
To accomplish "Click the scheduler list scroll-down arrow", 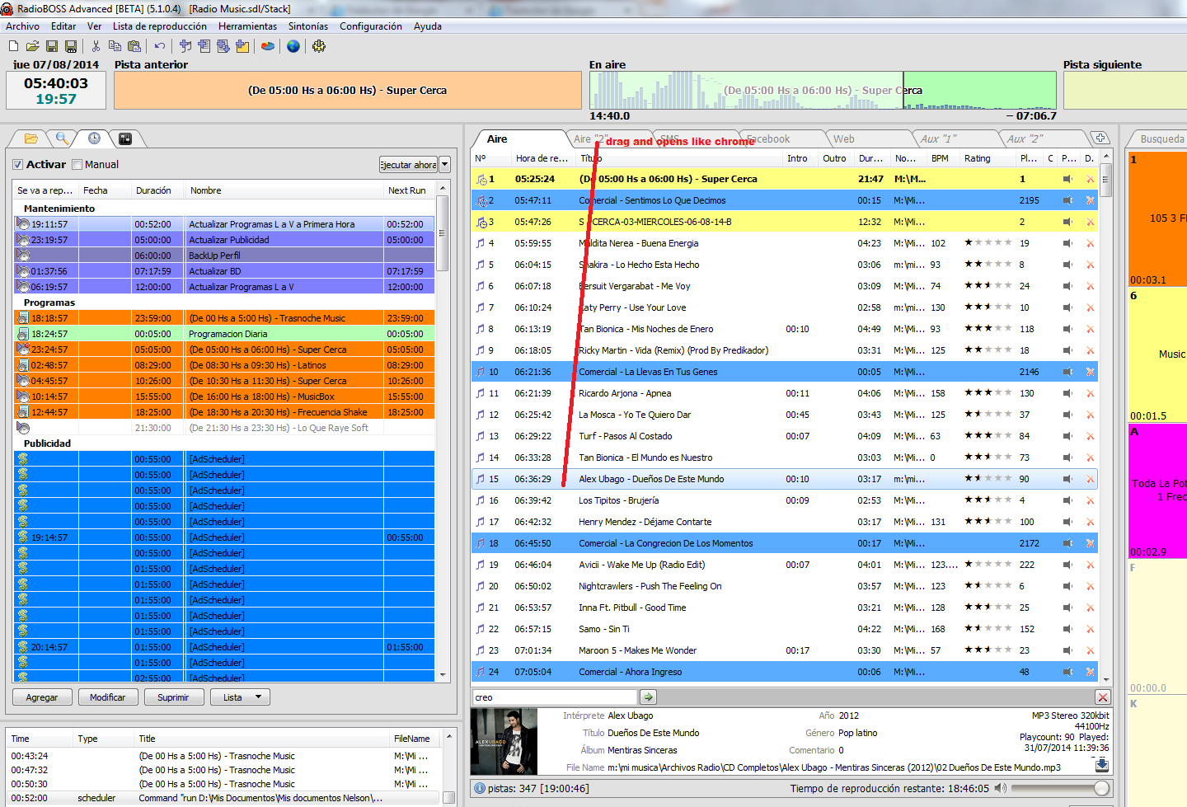I will (443, 674).
